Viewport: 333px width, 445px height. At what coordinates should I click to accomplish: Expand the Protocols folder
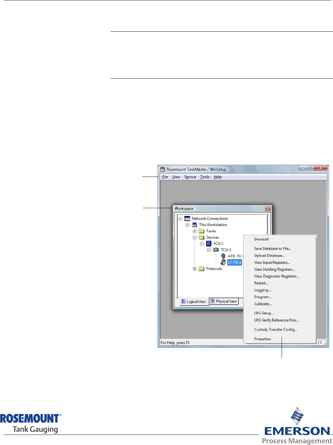pos(194,269)
